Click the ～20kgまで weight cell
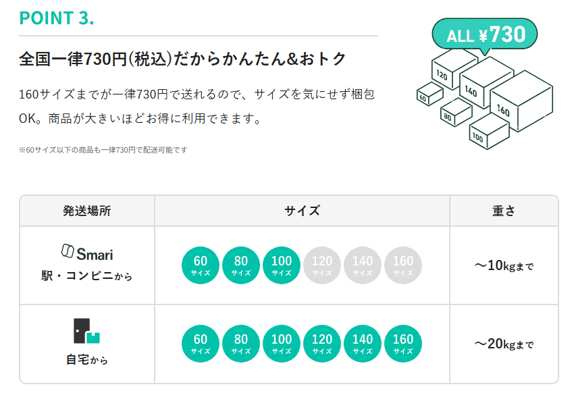 pos(504,344)
